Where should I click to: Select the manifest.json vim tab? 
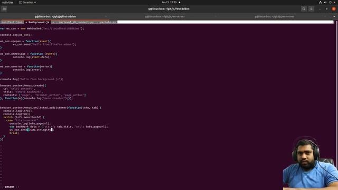(12, 22)
